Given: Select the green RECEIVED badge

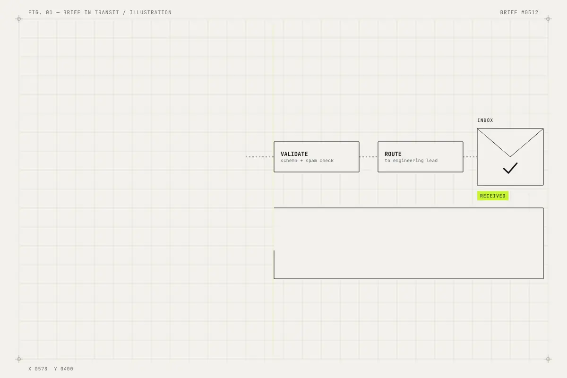Looking at the screenshot, I should (493, 196).
